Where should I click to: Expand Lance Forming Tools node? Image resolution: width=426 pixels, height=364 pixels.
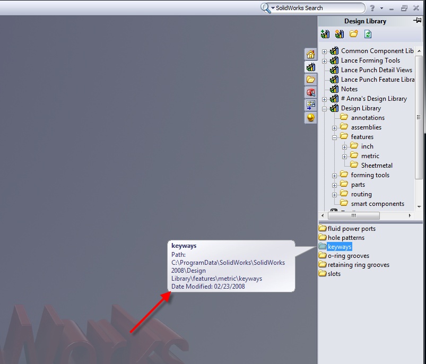[324, 61]
